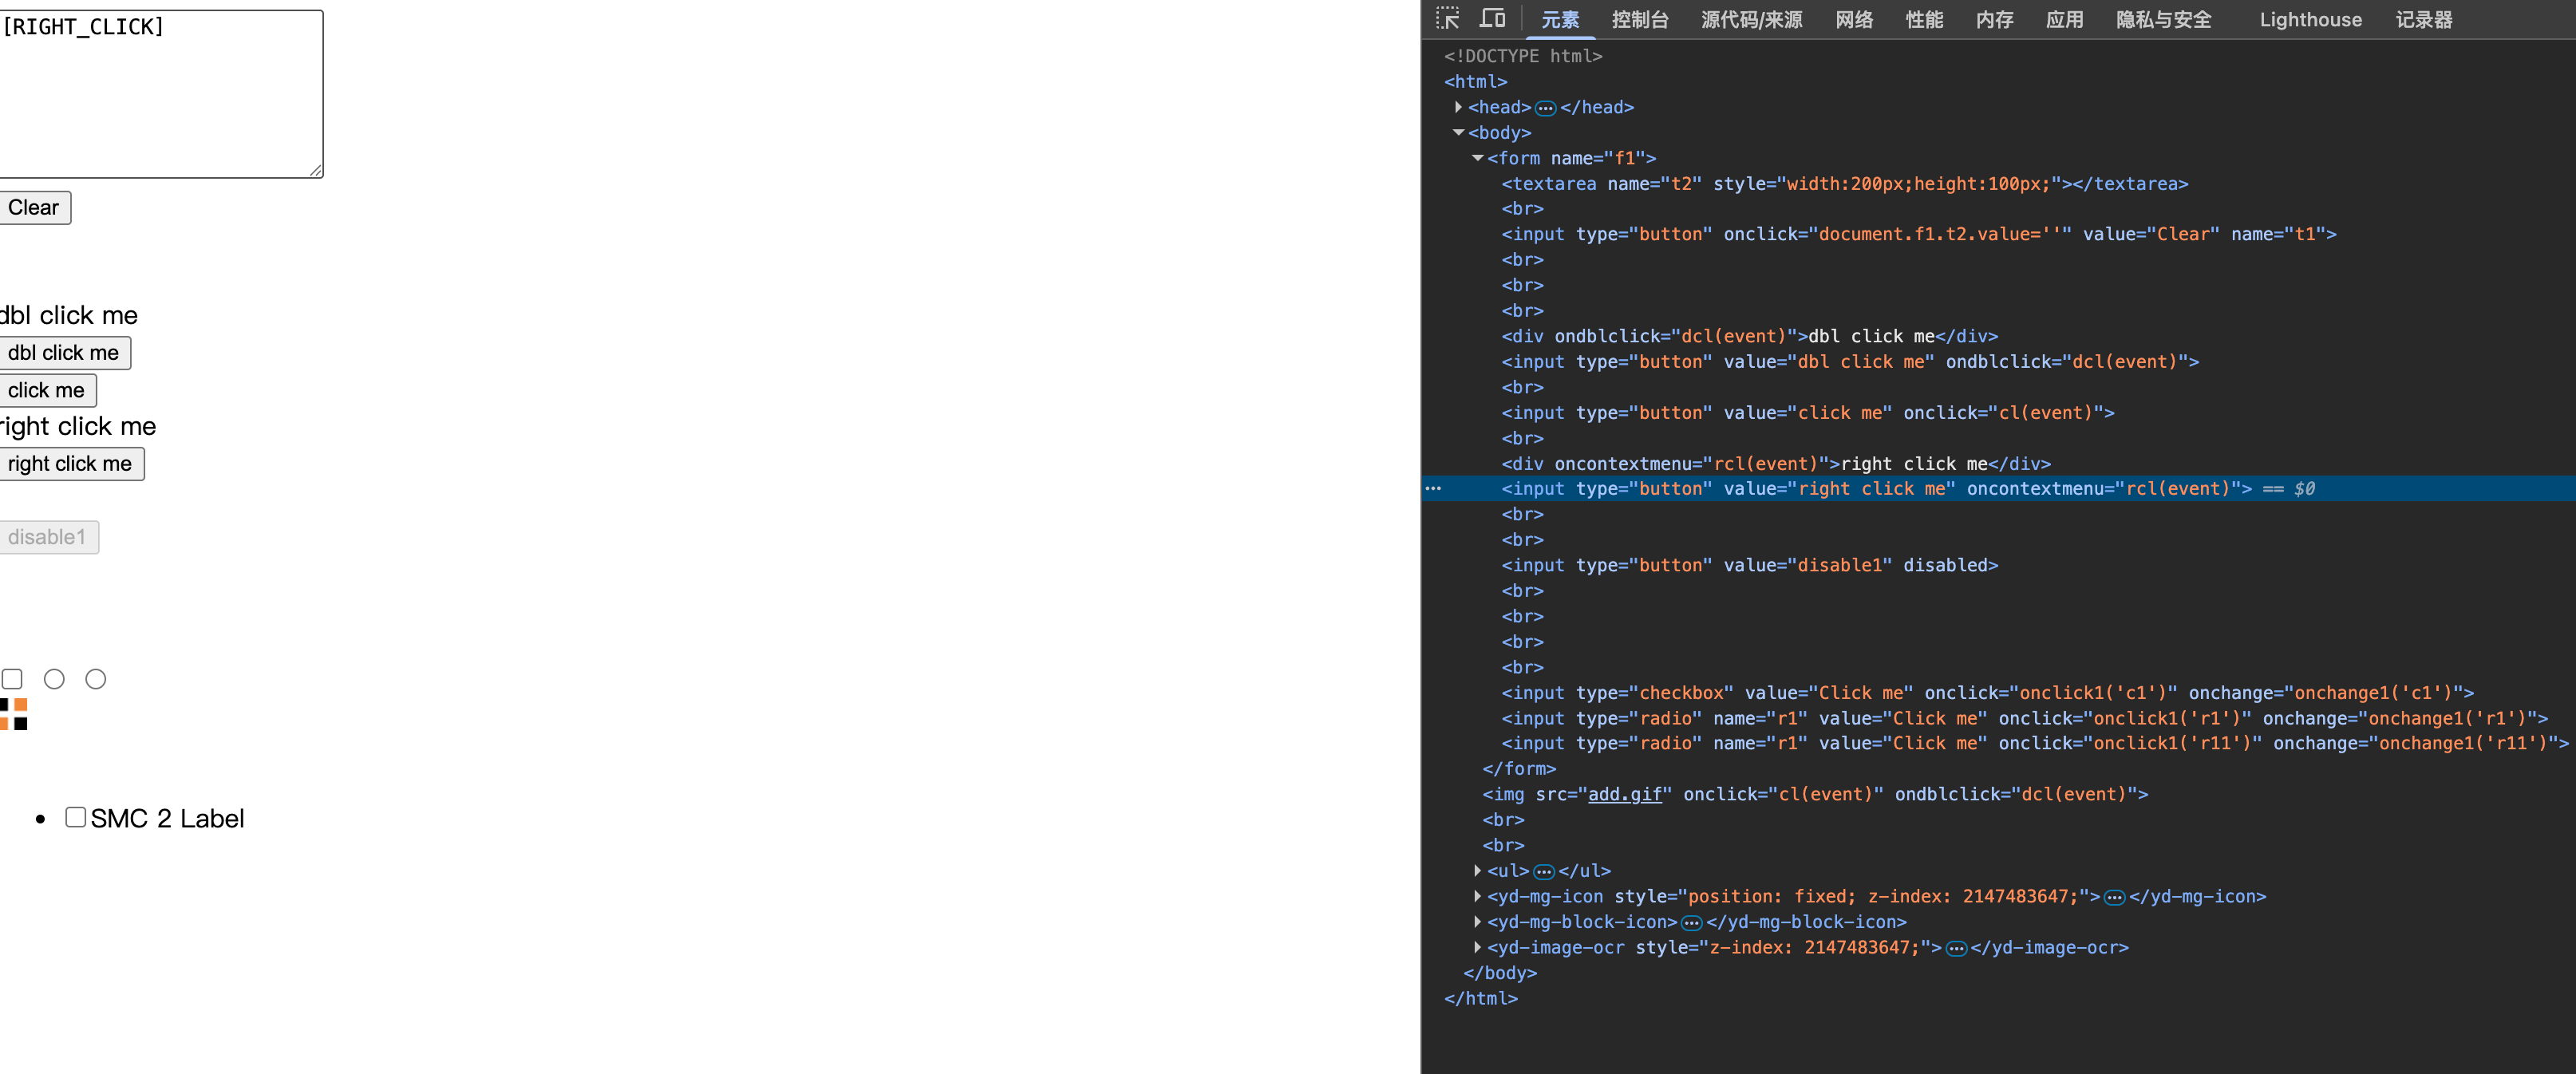Switch to the 控制台 tab
Image resolution: width=2576 pixels, height=1074 pixels.
[1639, 19]
